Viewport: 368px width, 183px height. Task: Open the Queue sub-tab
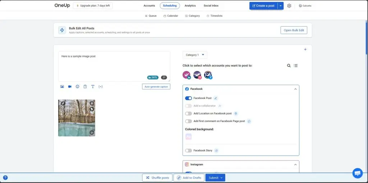[x=151, y=16]
